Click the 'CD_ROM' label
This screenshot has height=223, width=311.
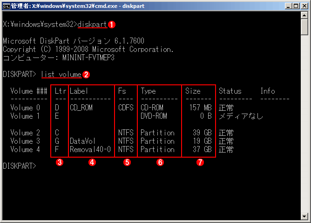point(81,108)
